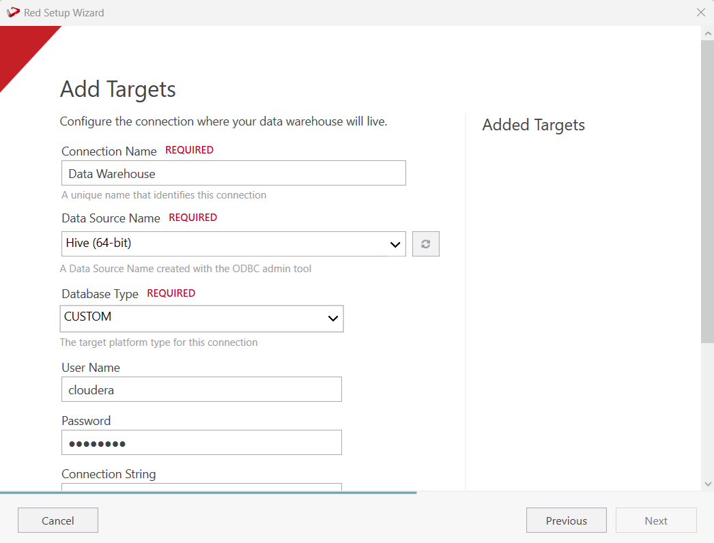The height and width of the screenshot is (543, 714).
Task: Click the wizard progress bar
Action: pyautogui.click(x=208, y=492)
